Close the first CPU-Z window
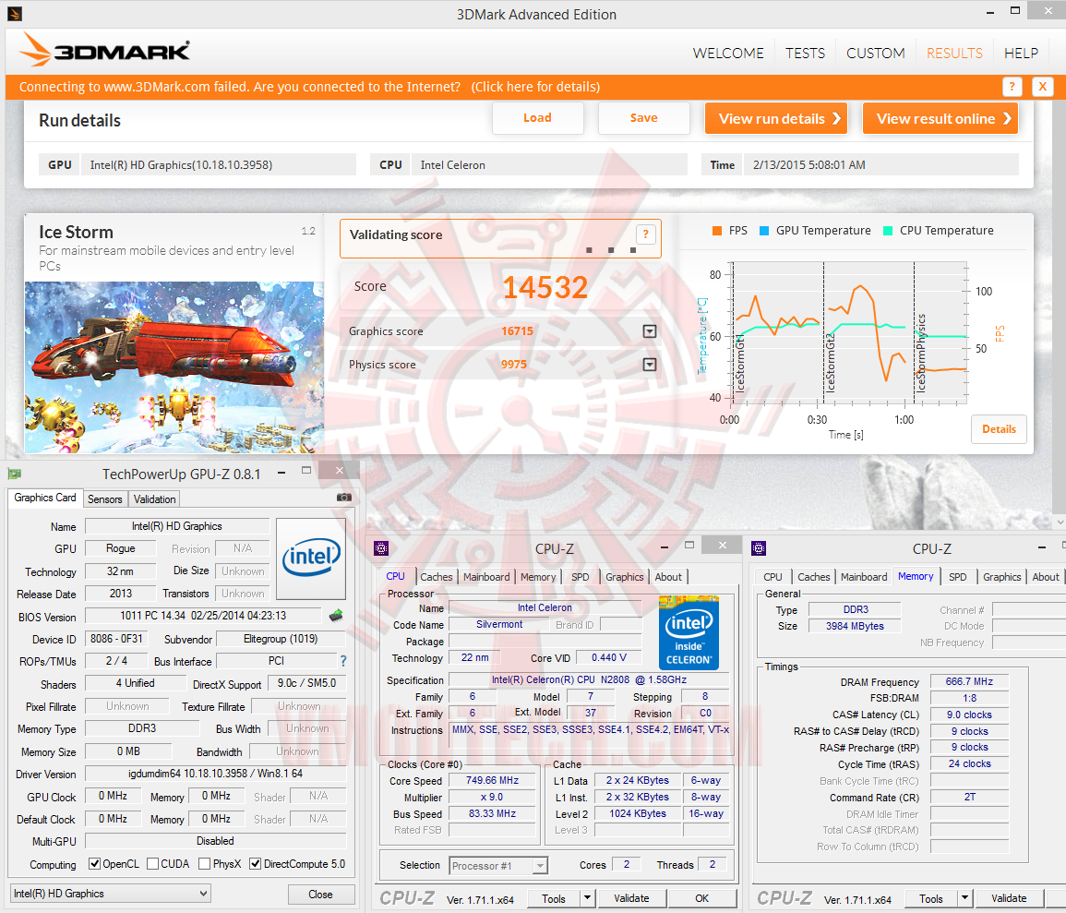Image resolution: width=1066 pixels, height=913 pixels. click(x=722, y=546)
